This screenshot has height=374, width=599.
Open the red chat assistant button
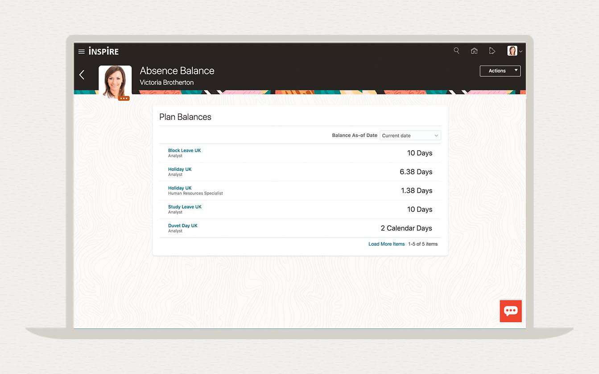511,311
